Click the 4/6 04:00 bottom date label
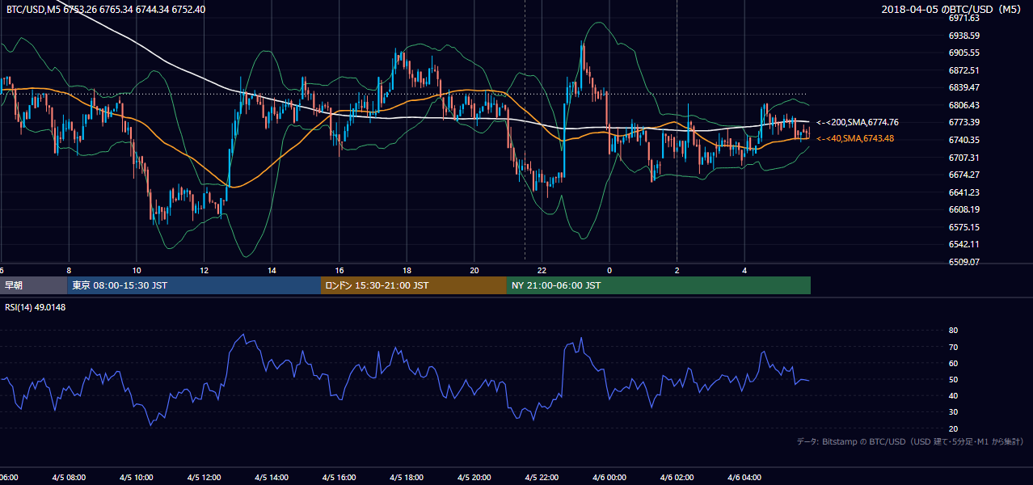 click(744, 478)
